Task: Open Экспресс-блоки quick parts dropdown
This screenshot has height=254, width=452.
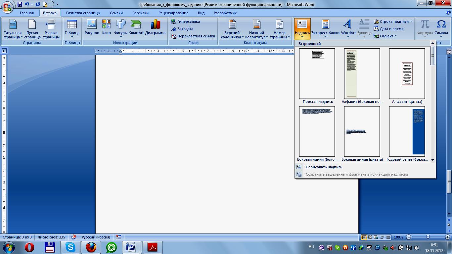Action: (325, 29)
